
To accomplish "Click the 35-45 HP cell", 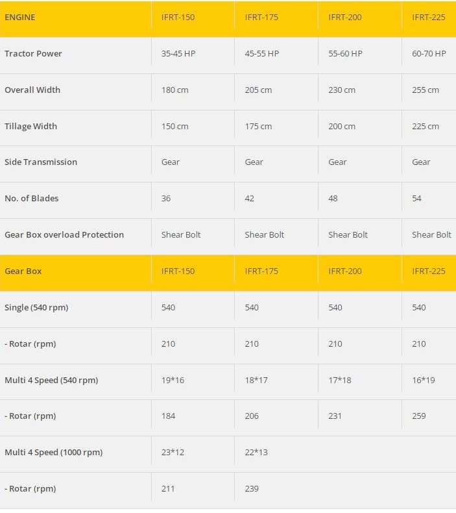I will 178,53.
